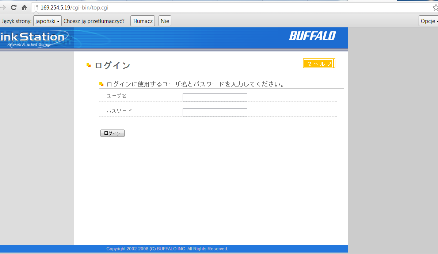Image resolution: width=438 pixels, height=254 pixels.
Task: Reload the page with the refresh icon
Action: coord(14,8)
